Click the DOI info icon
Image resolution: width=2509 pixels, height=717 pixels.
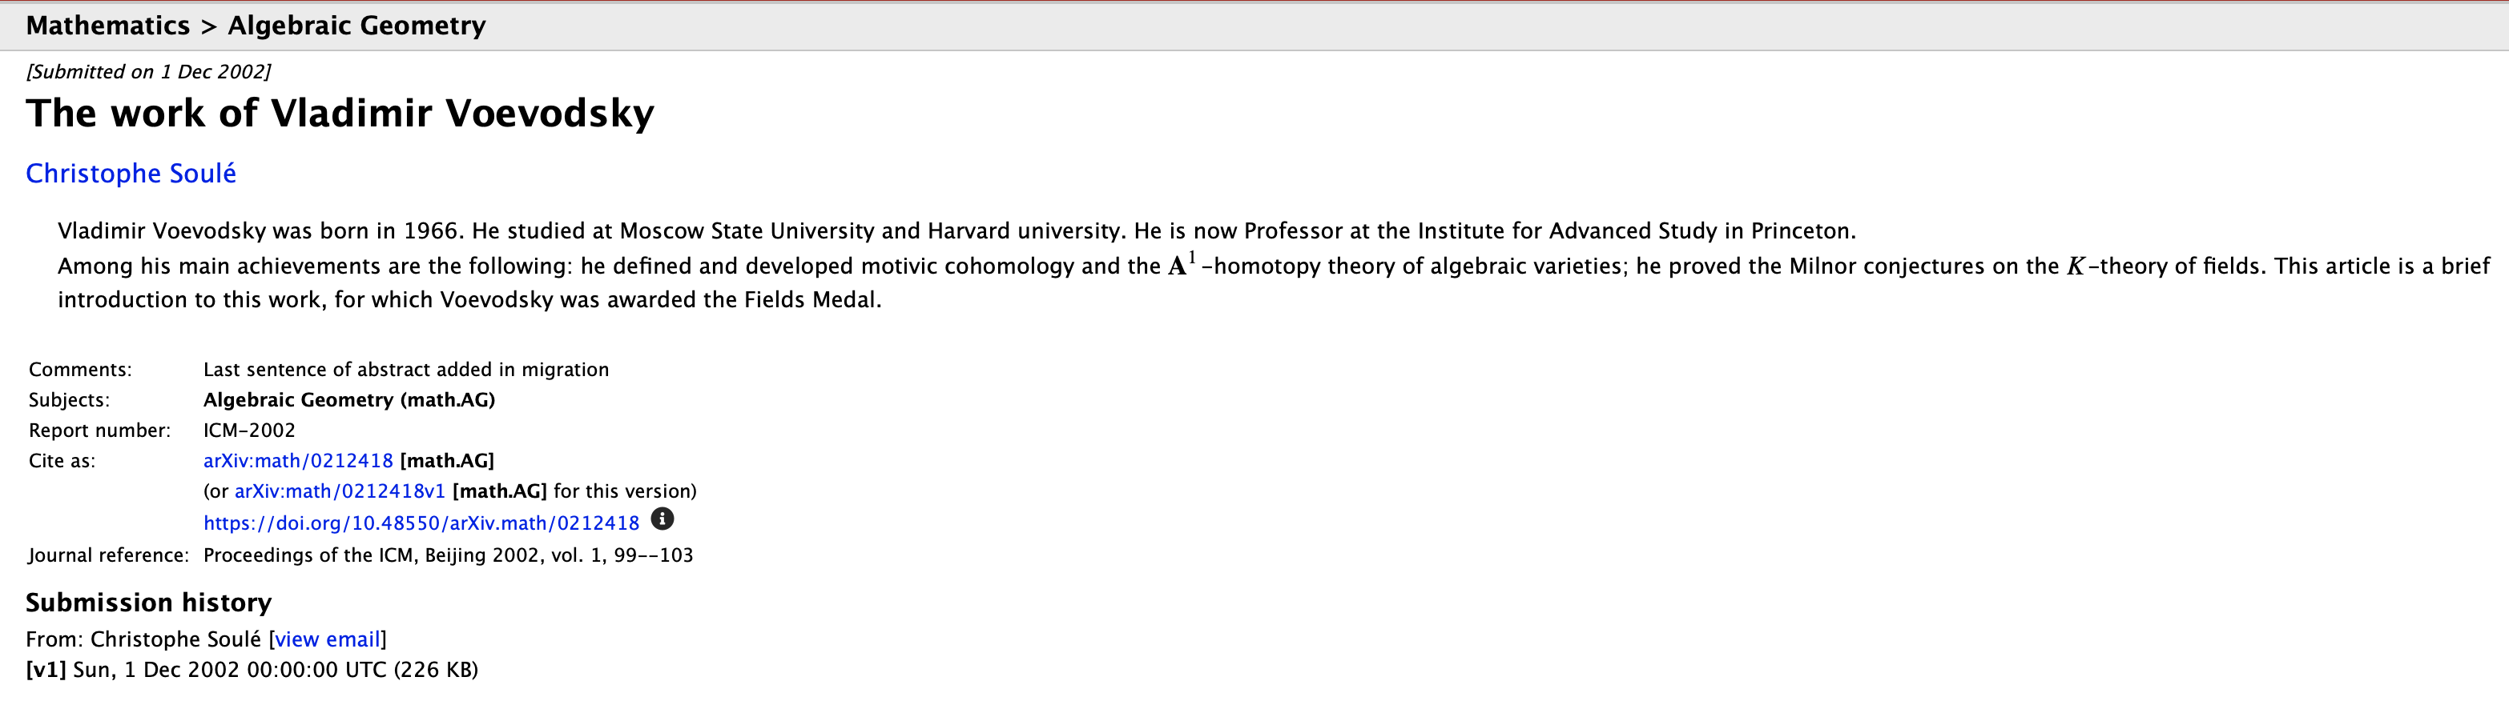coord(662,519)
